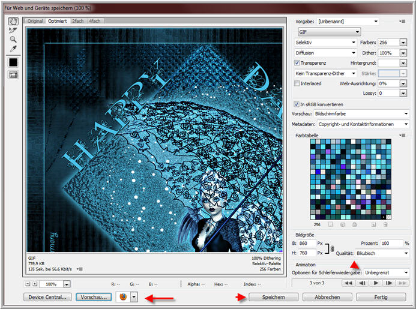
Task: Click the black eyedropper color swatch
Action: [13, 62]
